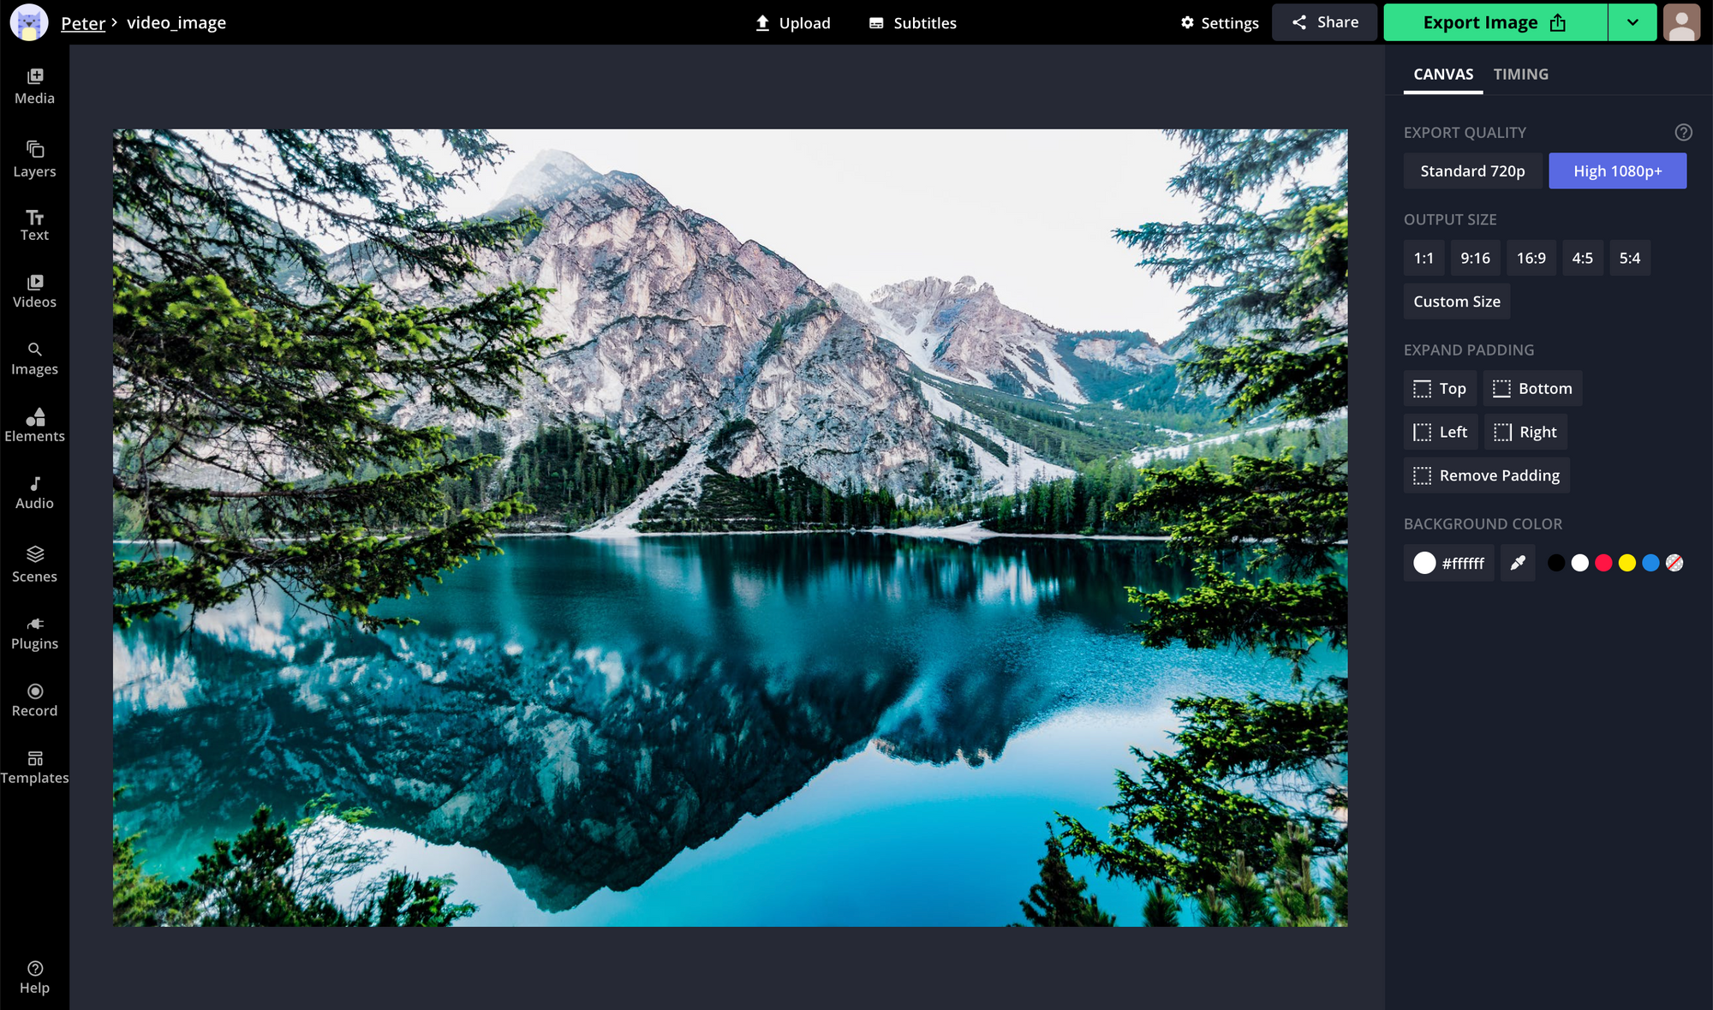1713x1010 pixels.
Task: Select the Layers panel icon
Action: click(x=34, y=157)
